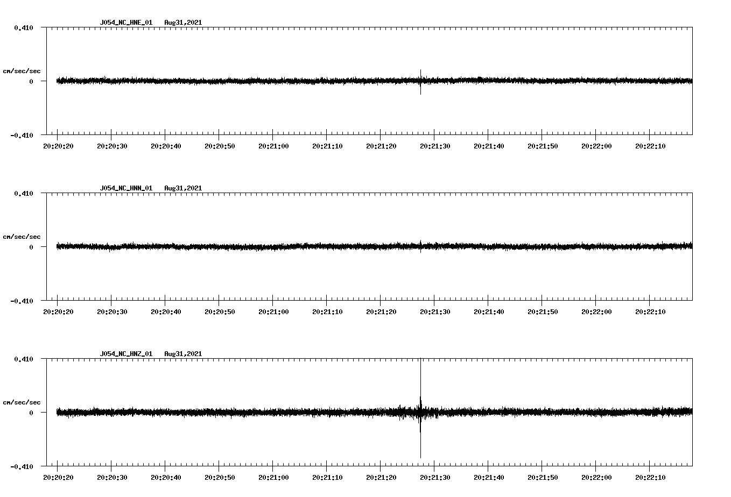Click the J054_NC_HNZ_01 plot title

(x=126, y=354)
